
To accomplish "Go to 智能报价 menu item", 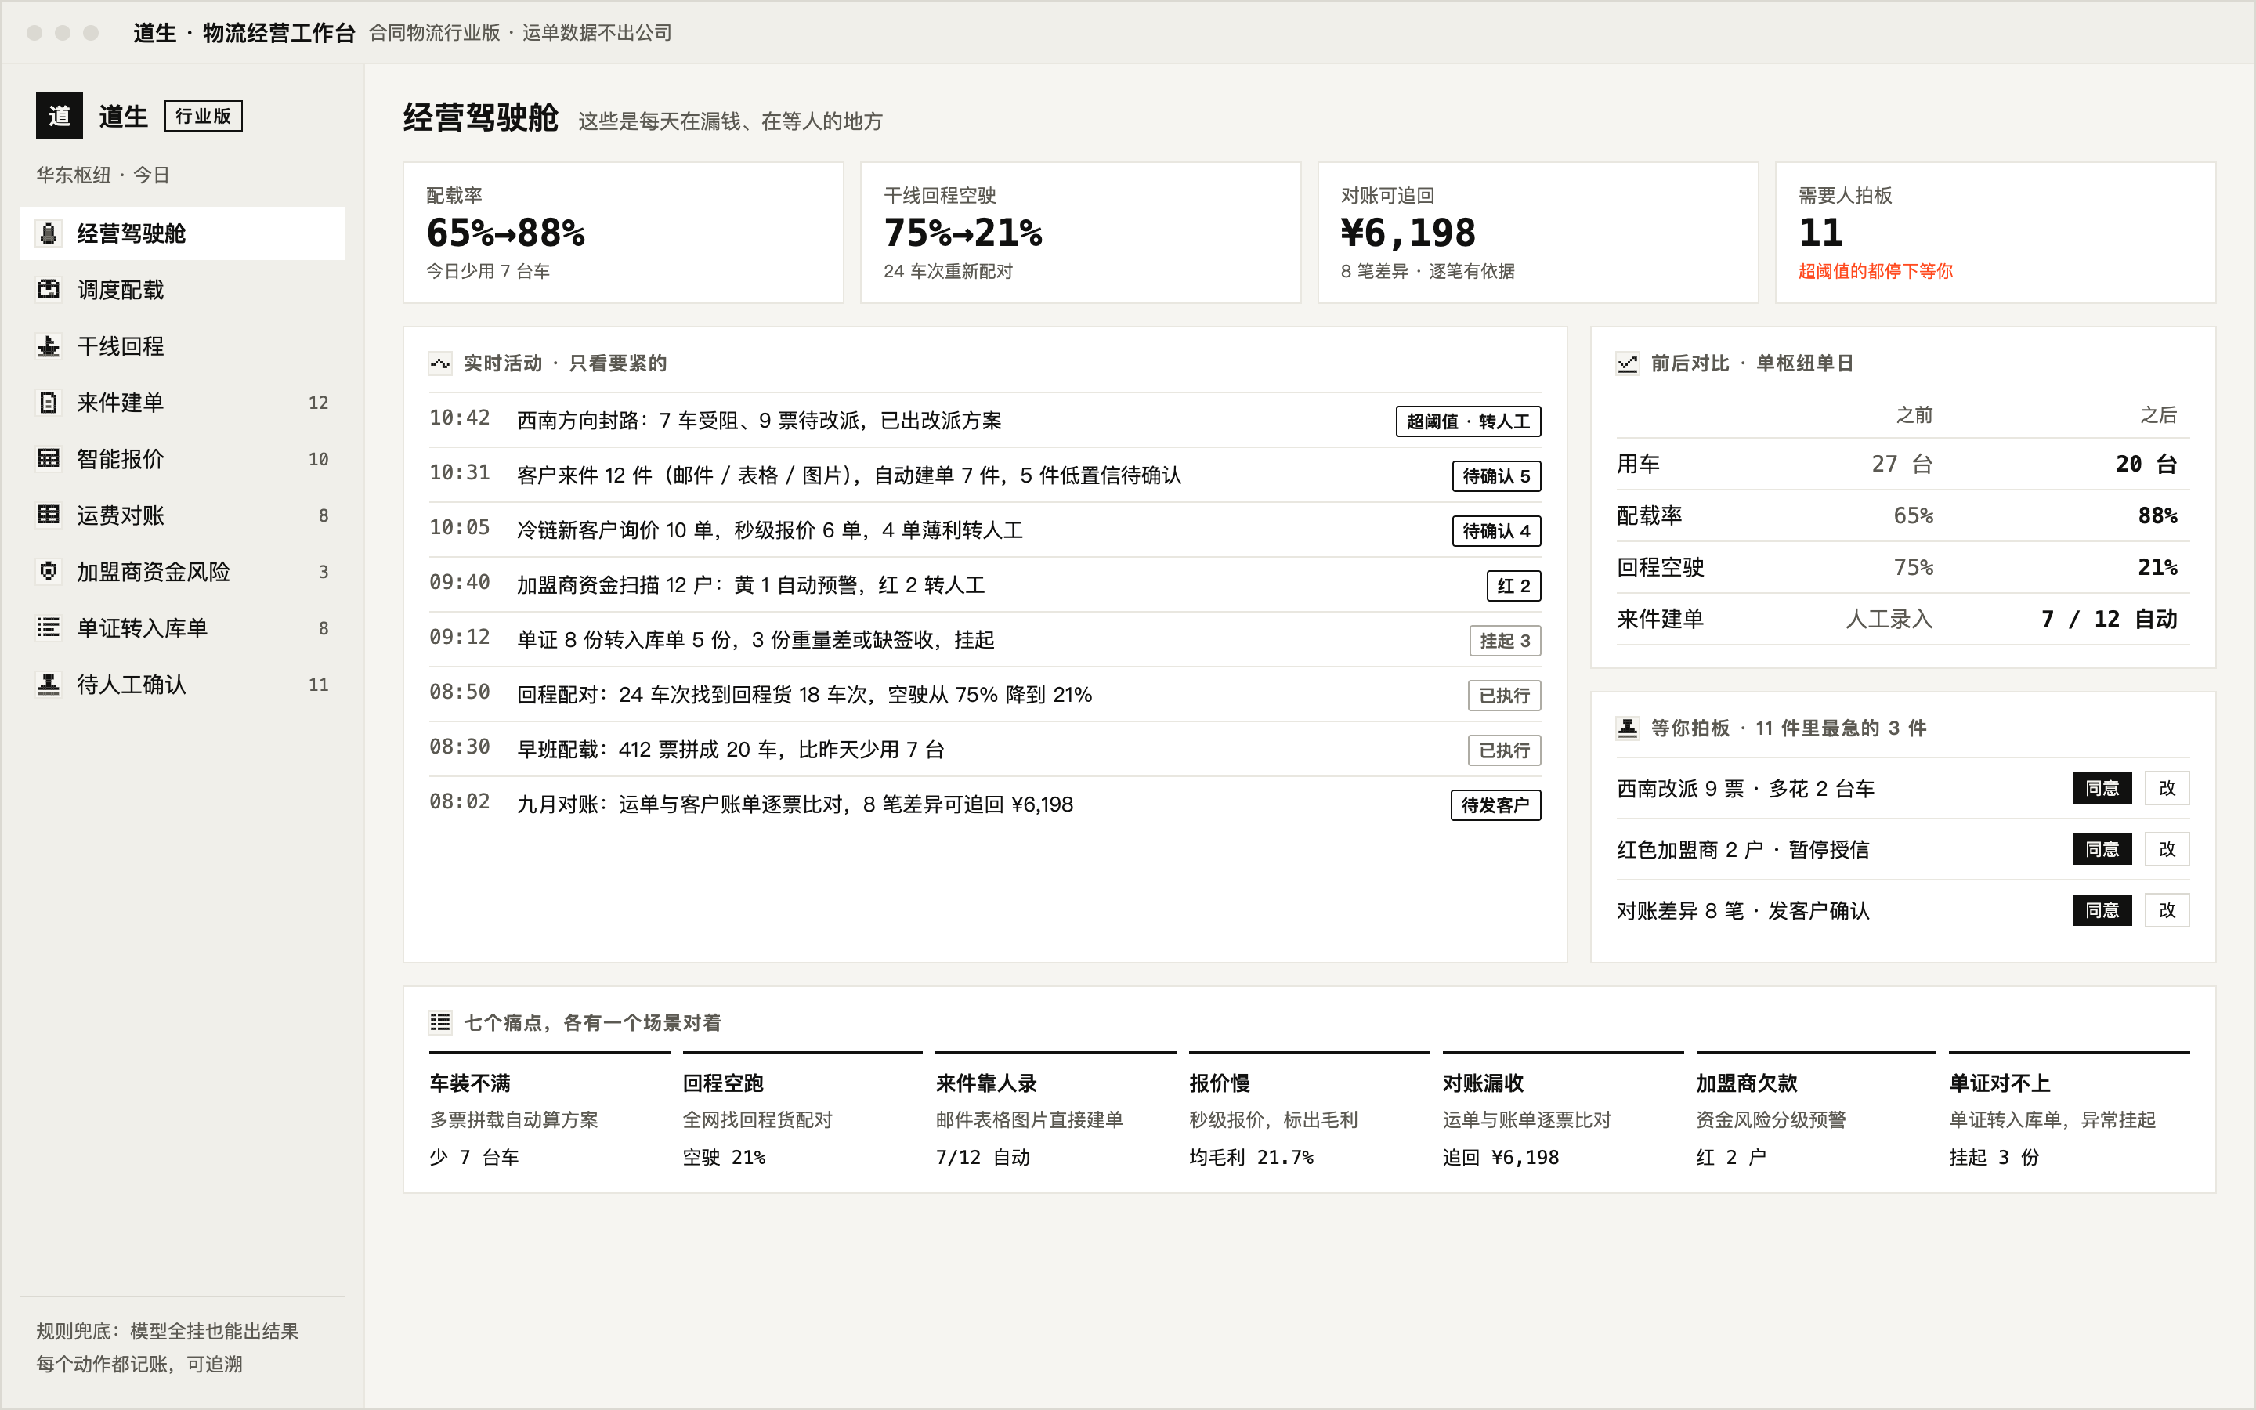I will click(183, 459).
